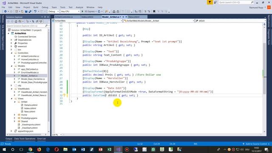Open Firefox from the taskbar
This screenshot has height=153, width=272.
tap(39, 149)
